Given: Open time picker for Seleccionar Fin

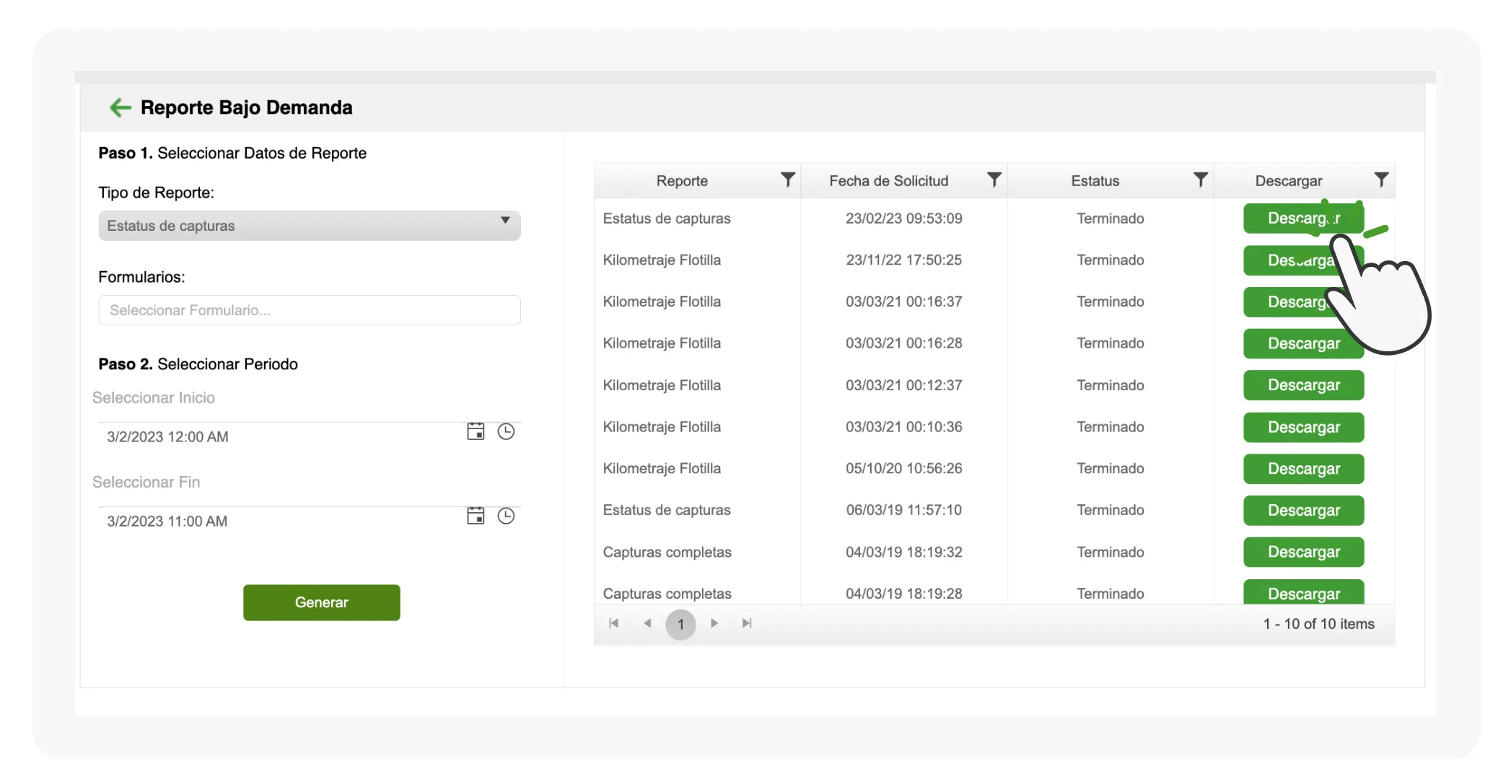Looking at the screenshot, I should (506, 516).
